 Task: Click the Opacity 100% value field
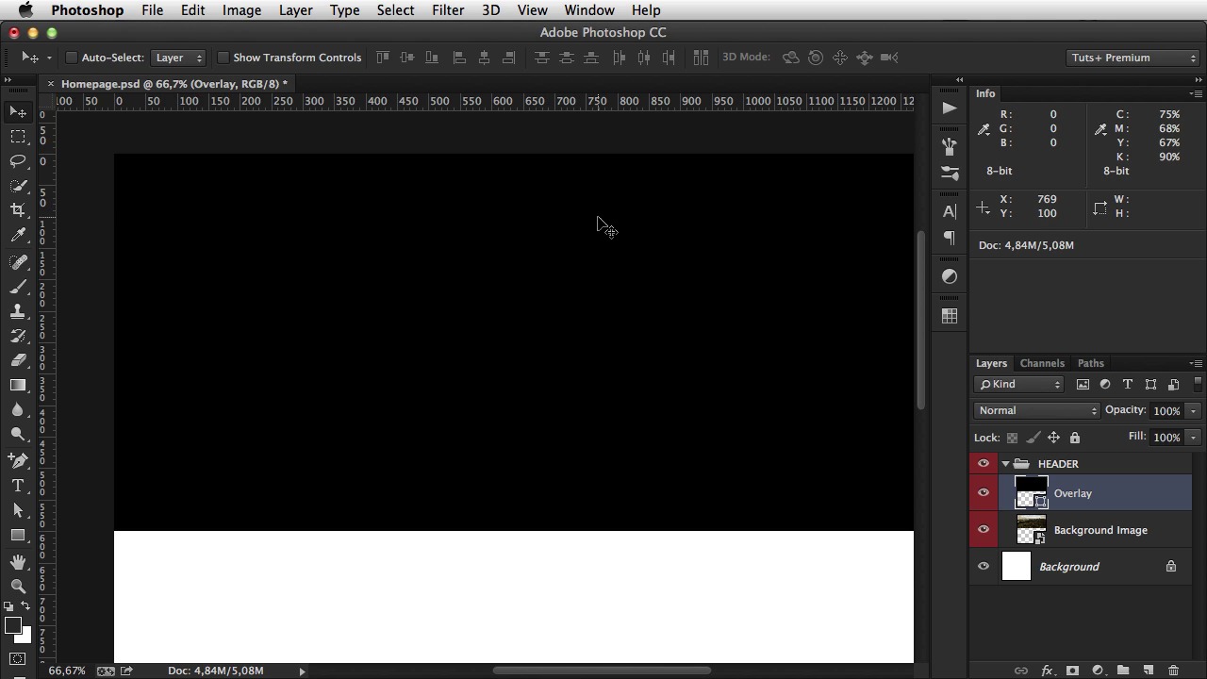pyautogui.click(x=1166, y=411)
